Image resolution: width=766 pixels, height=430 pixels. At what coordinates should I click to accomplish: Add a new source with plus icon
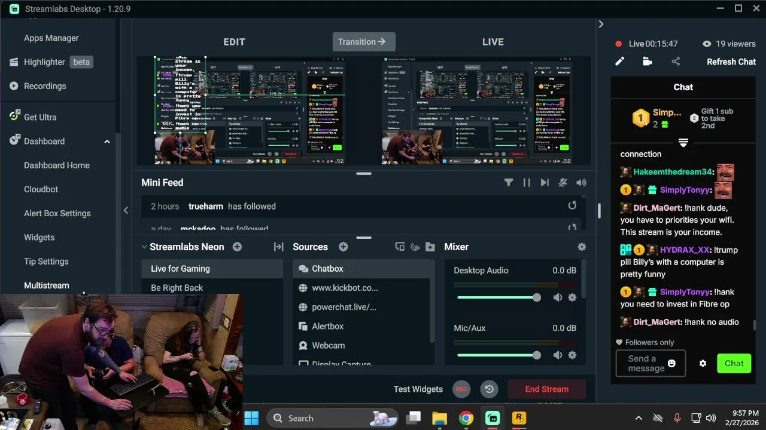pyautogui.click(x=343, y=247)
